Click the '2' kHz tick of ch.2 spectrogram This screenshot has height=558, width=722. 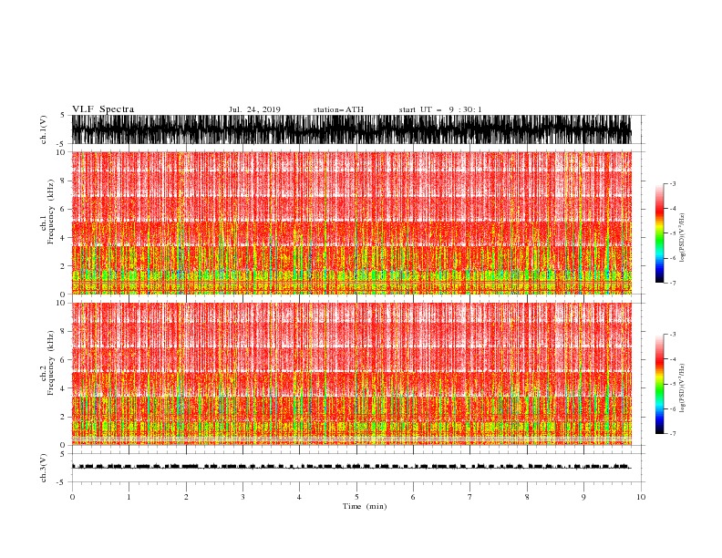[x=64, y=417]
